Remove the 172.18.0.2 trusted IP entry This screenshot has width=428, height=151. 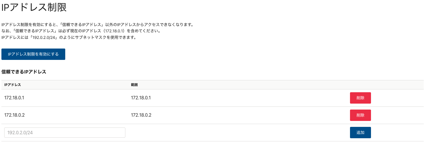click(x=360, y=115)
